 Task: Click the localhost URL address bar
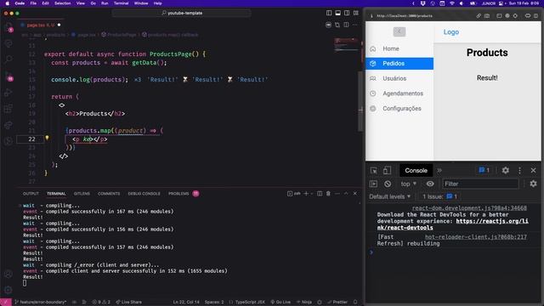click(x=405, y=15)
